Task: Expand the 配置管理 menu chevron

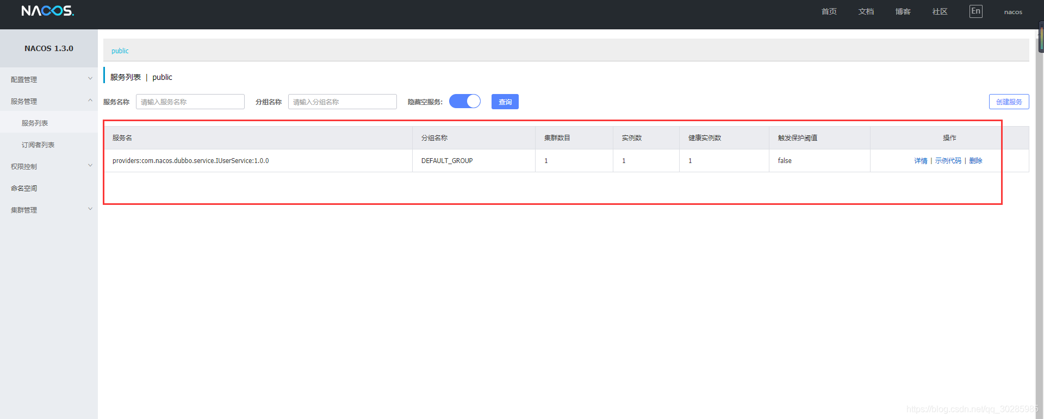Action: 90,79
